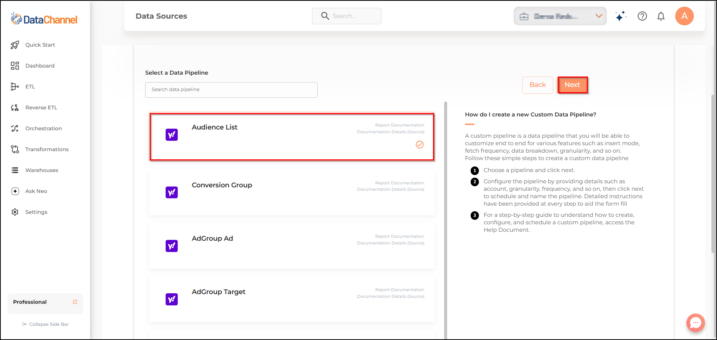Collapse Side Bar
Viewport: 717px width, 340px height.
[x=46, y=324]
